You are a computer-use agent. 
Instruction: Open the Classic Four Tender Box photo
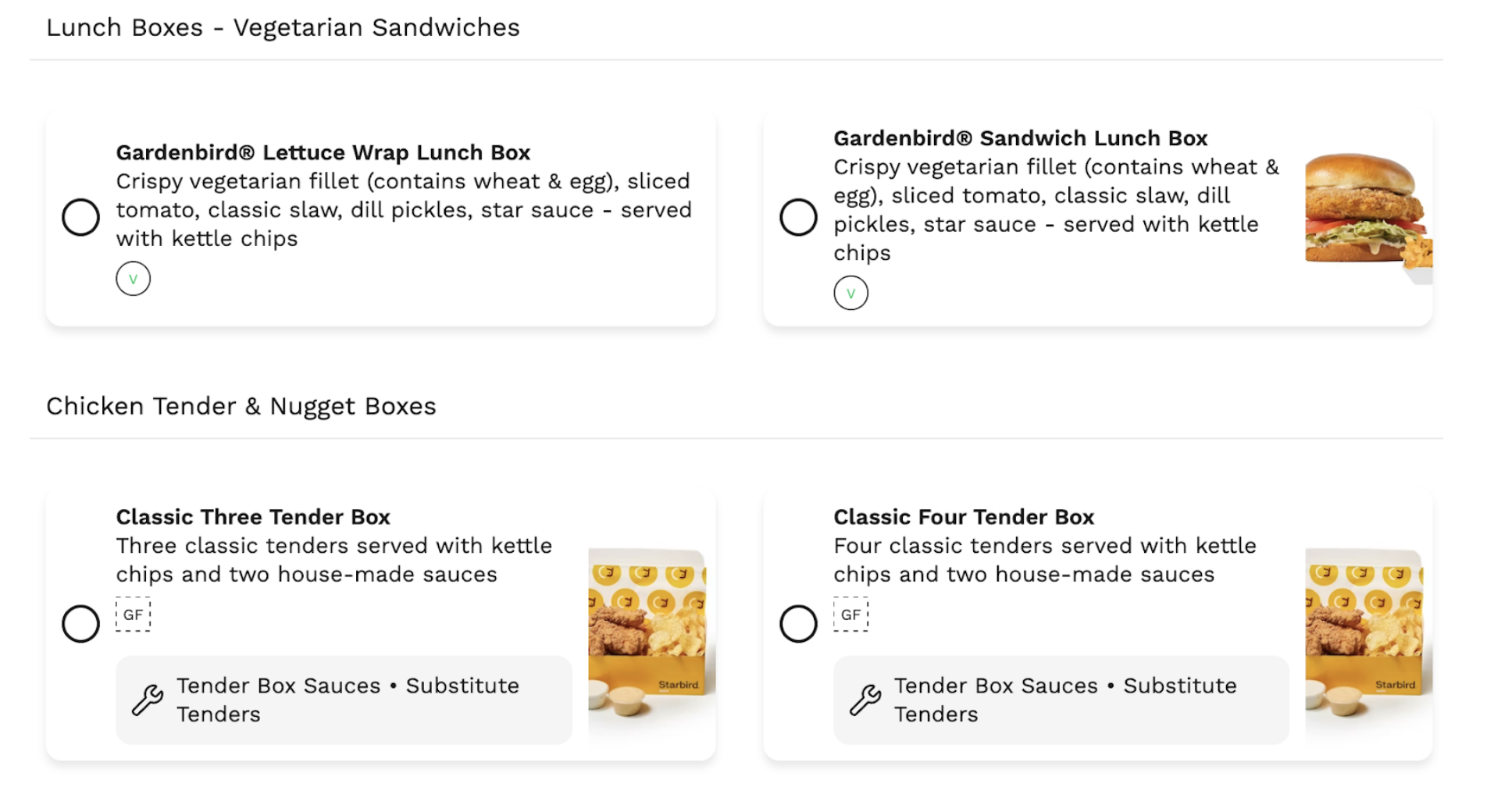[1367, 633]
